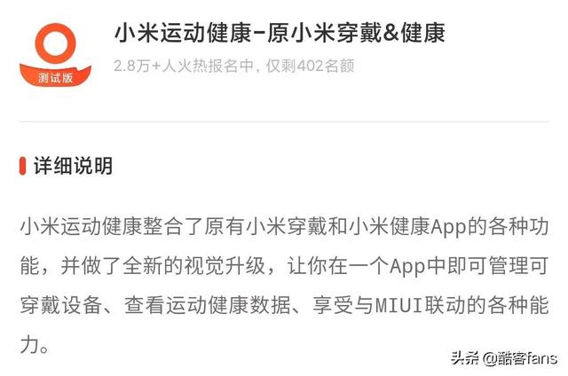
Task: Open the @酷客fans author handle
Action: point(519,358)
